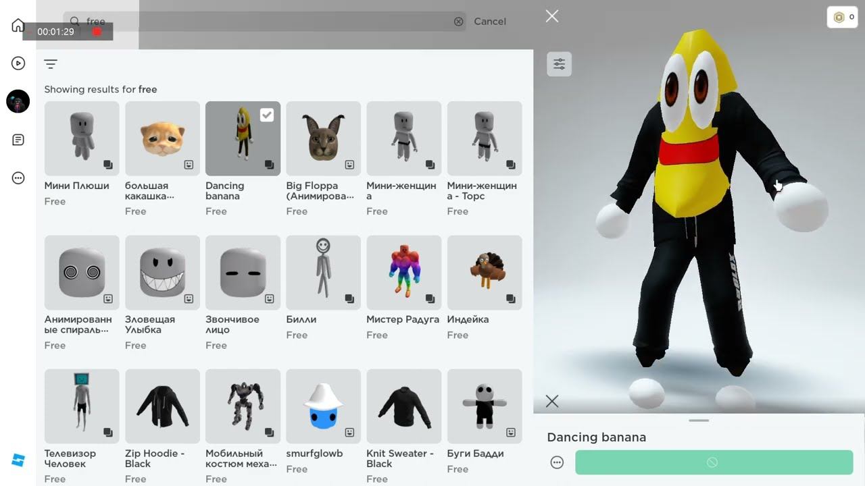Open the Discover play icon in sidebar

(18, 63)
